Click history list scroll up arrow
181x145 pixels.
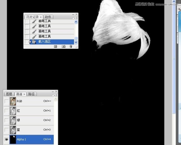click(x=76, y=22)
